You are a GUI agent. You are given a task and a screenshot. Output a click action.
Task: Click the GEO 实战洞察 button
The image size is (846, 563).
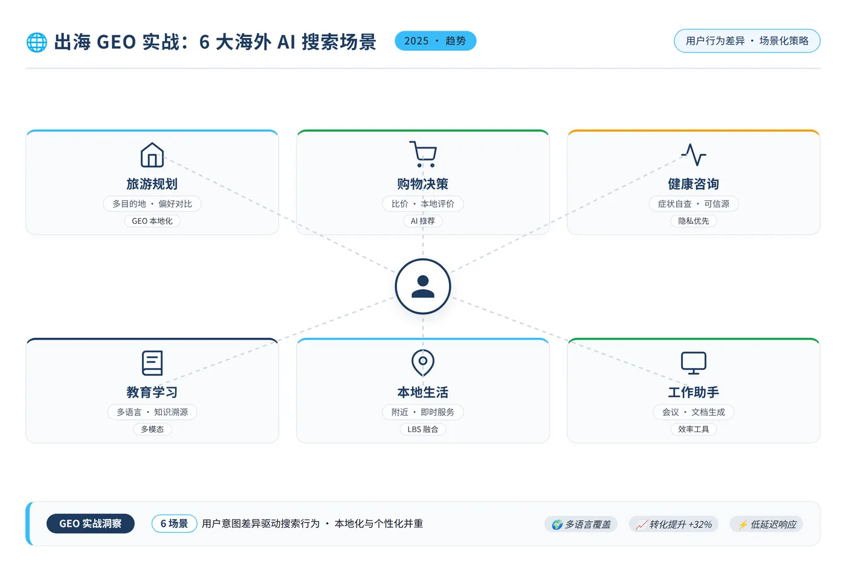click(x=91, y=524)
